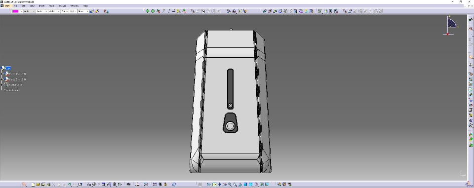Select the Rotate view tool
474x188 pixels.
225,185
